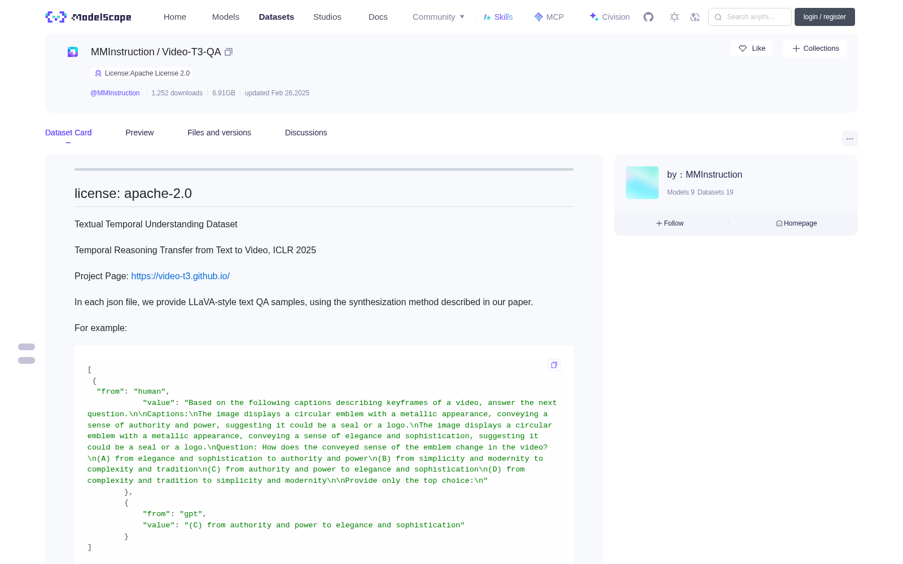Click 'Textual Temporal Understanding Dataset' text
The image size is (903, 564).
coord(156,224)
